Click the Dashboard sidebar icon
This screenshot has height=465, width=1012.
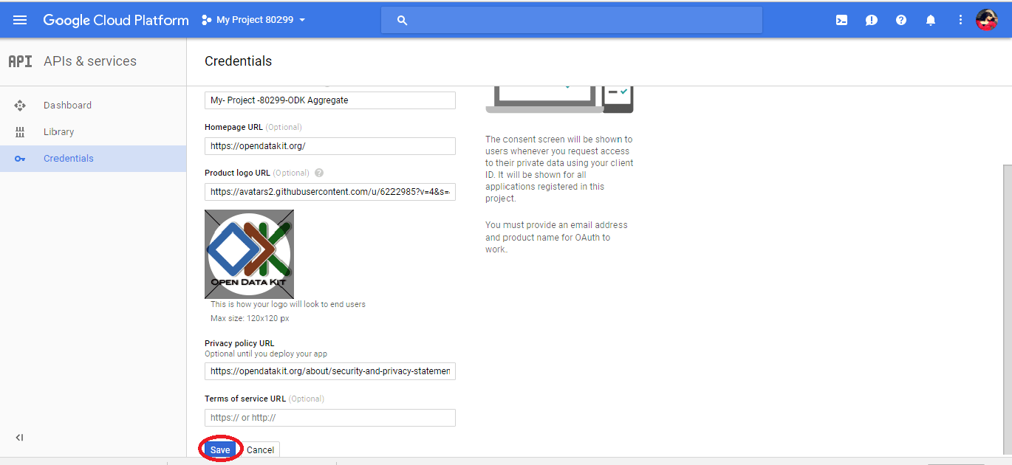pos(20,106)
